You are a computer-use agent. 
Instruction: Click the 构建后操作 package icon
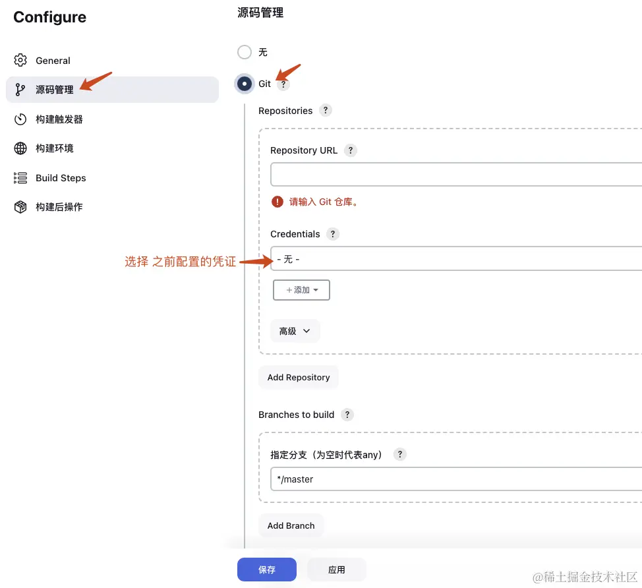point(20,207)
